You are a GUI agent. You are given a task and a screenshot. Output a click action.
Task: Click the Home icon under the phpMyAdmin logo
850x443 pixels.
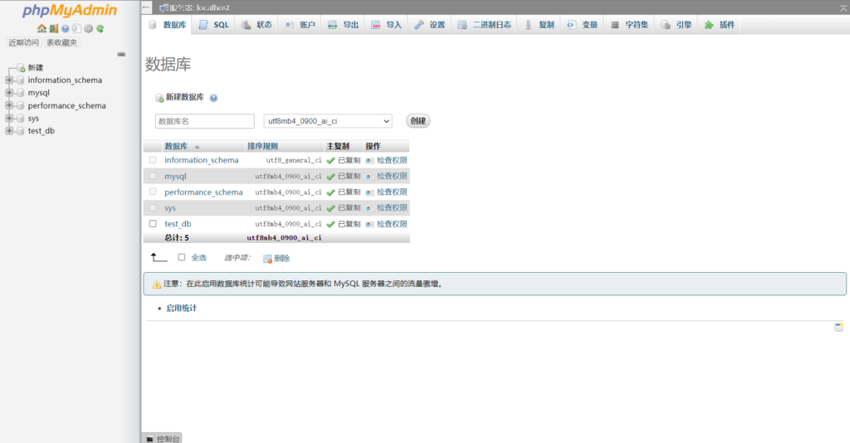coord(42,28)
